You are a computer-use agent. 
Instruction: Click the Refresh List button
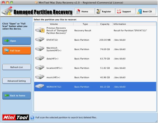pos(17,67)
